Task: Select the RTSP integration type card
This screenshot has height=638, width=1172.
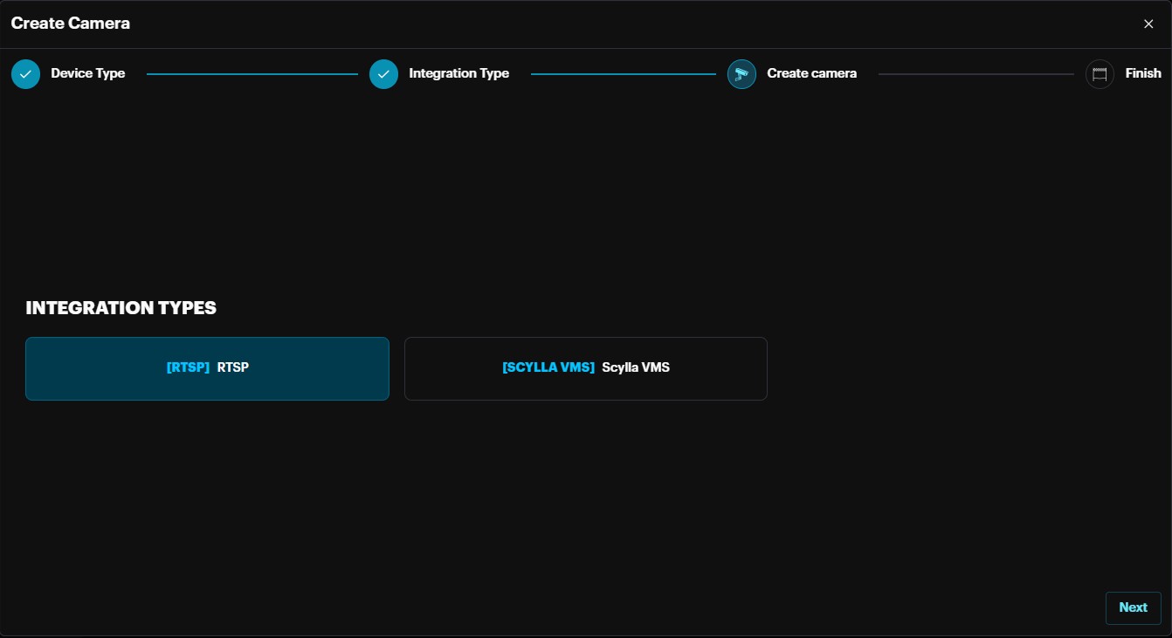Action: (207, 368)
